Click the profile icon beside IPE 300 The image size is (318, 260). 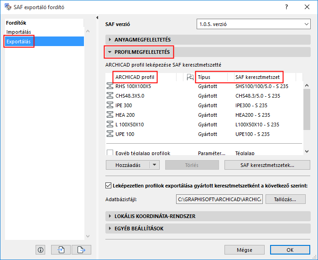110,105
